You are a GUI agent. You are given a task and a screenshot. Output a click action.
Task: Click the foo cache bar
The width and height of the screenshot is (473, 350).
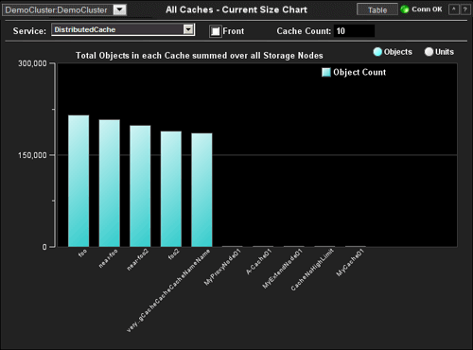79,181
